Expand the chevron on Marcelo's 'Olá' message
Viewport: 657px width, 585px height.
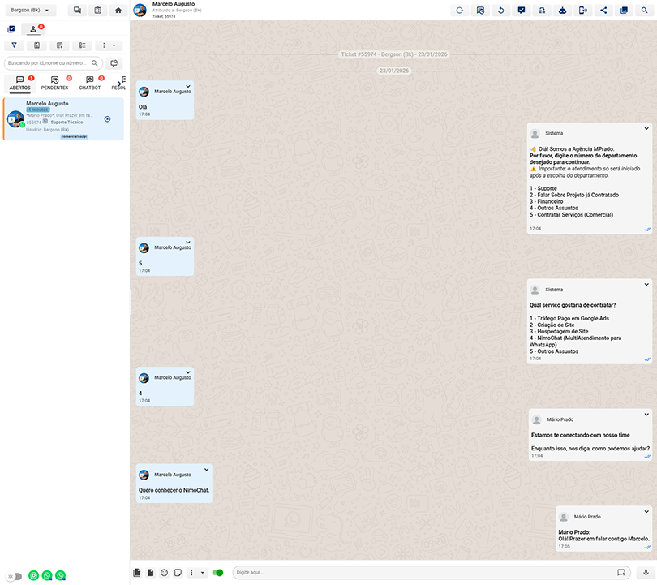pyautogui.click(x=188, y=84)
